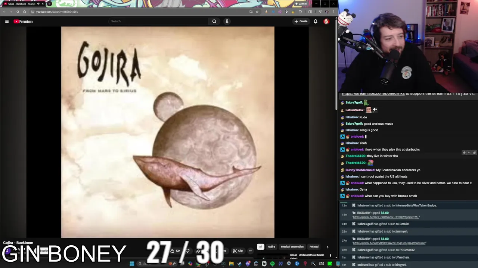Click the YouTube Premium logo
The width and height of the screenshot is (478, 268).
[23, 21]
